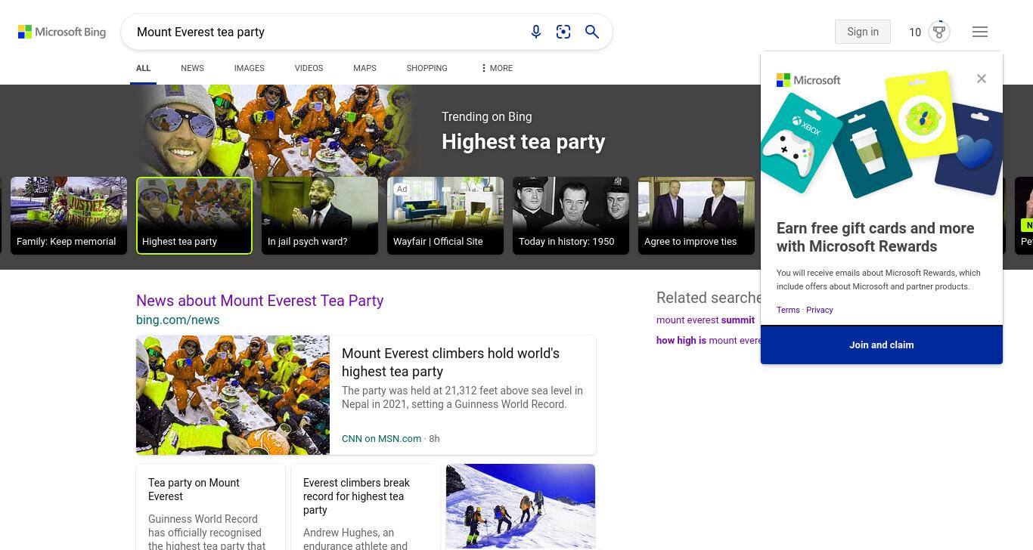
Task: Switch to the NEWS tab
Action: 192,68
